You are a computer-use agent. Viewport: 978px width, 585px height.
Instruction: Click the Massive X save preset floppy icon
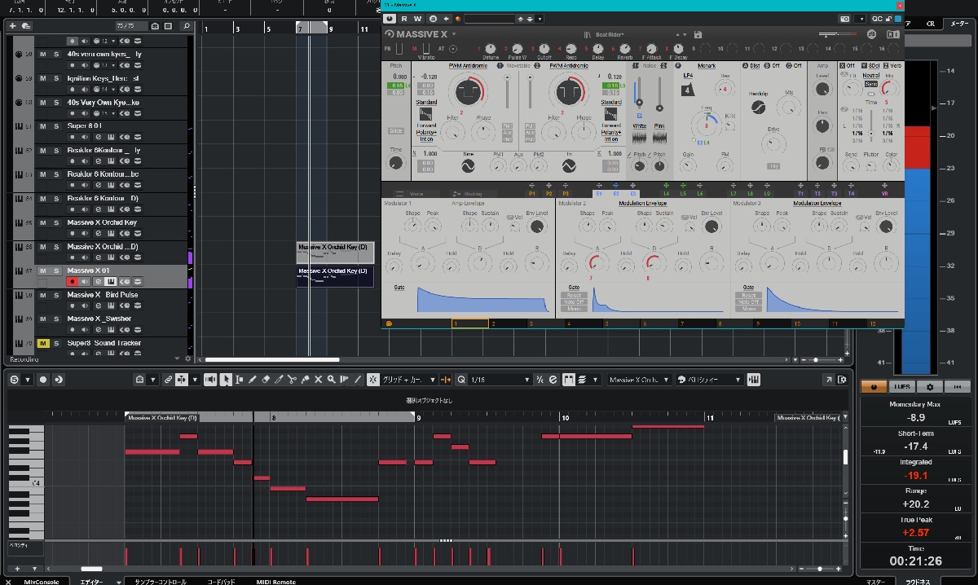pyautogui.click(x=698, y=34)
